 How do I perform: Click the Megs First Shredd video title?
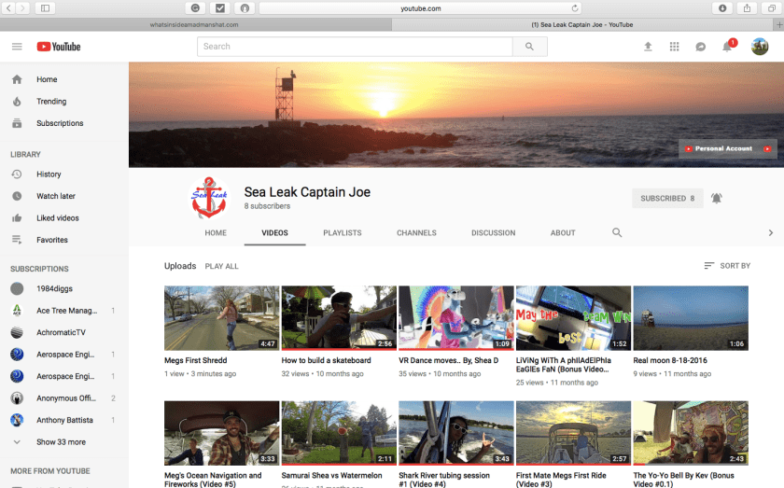click(195, 360)
